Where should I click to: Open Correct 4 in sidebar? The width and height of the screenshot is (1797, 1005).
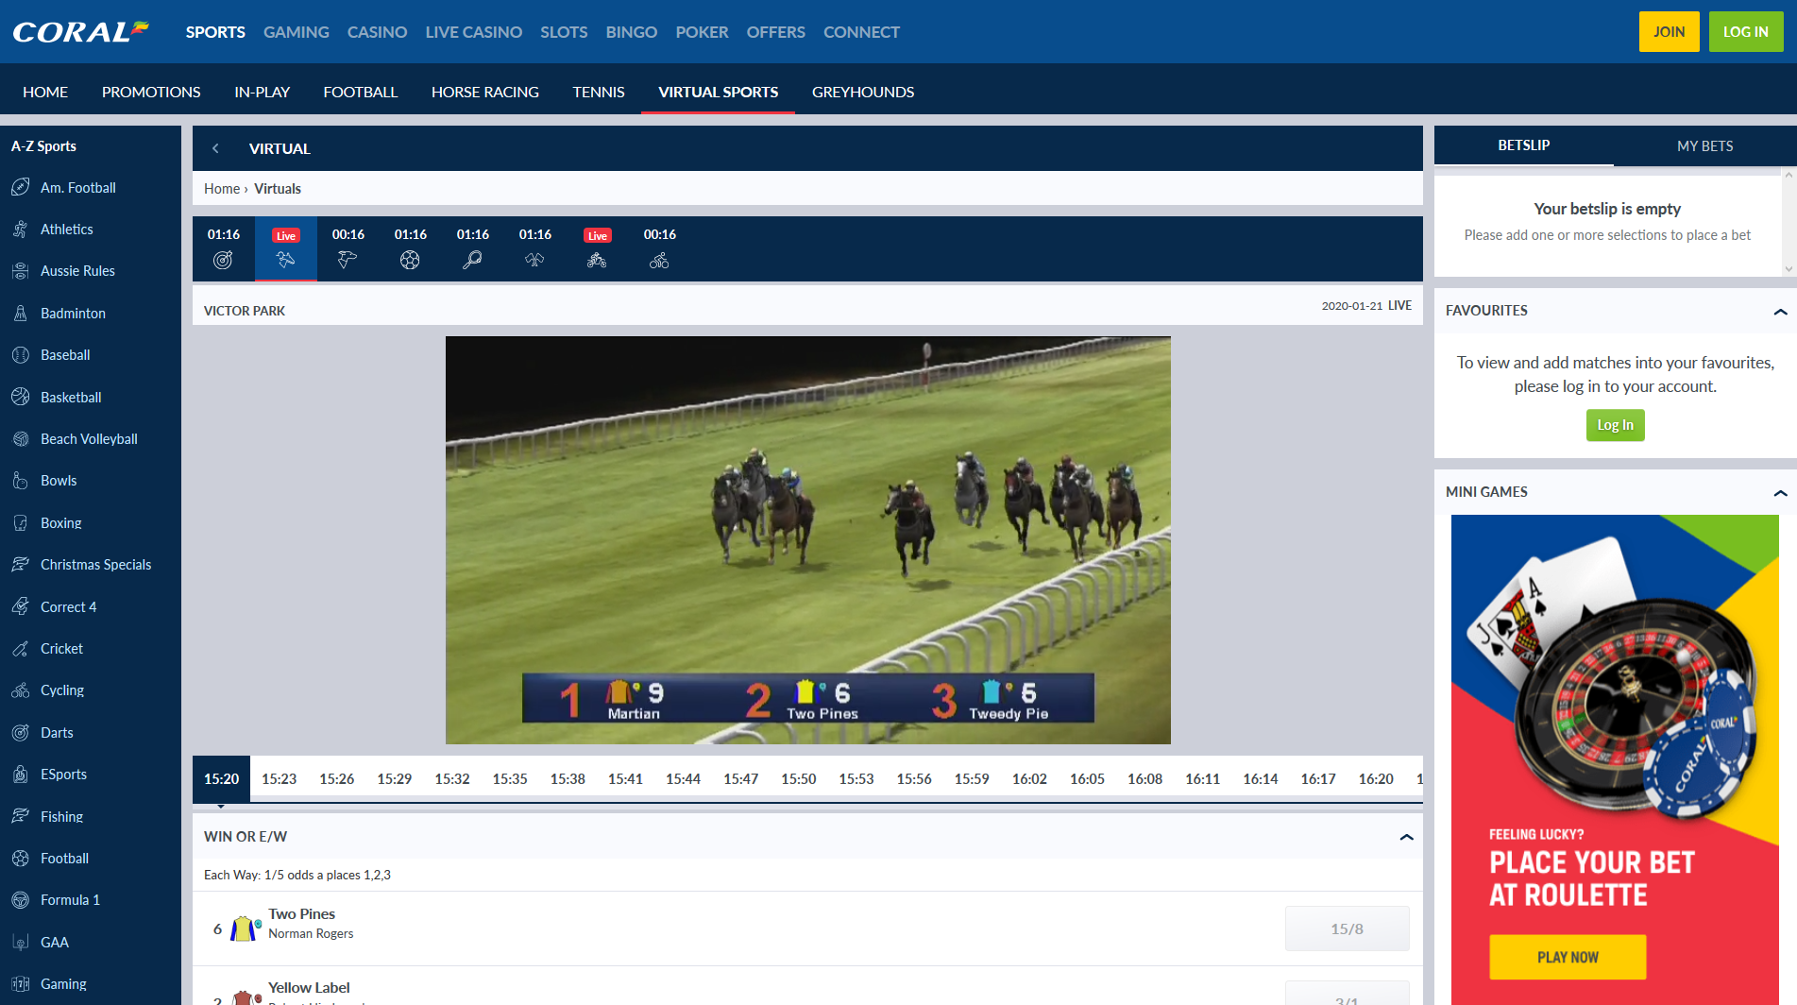[x=68, y=606]
